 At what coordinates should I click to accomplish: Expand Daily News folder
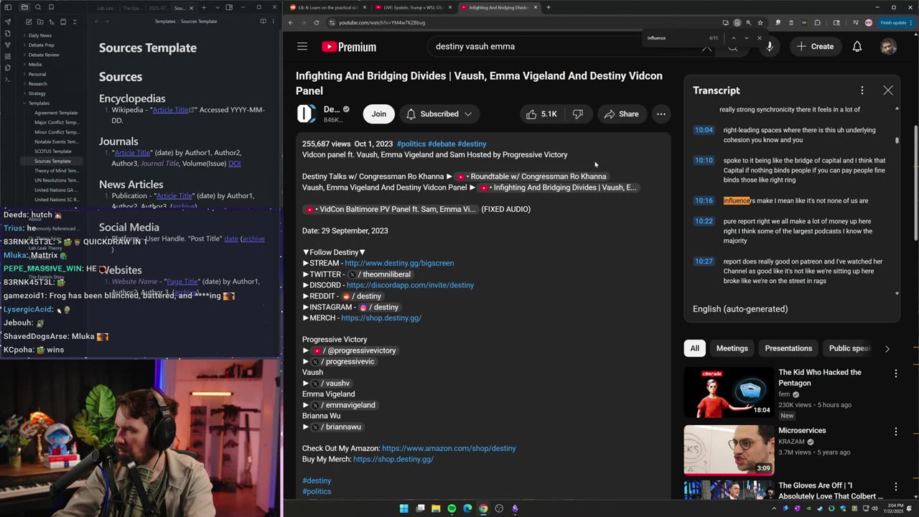coord(39,35)
